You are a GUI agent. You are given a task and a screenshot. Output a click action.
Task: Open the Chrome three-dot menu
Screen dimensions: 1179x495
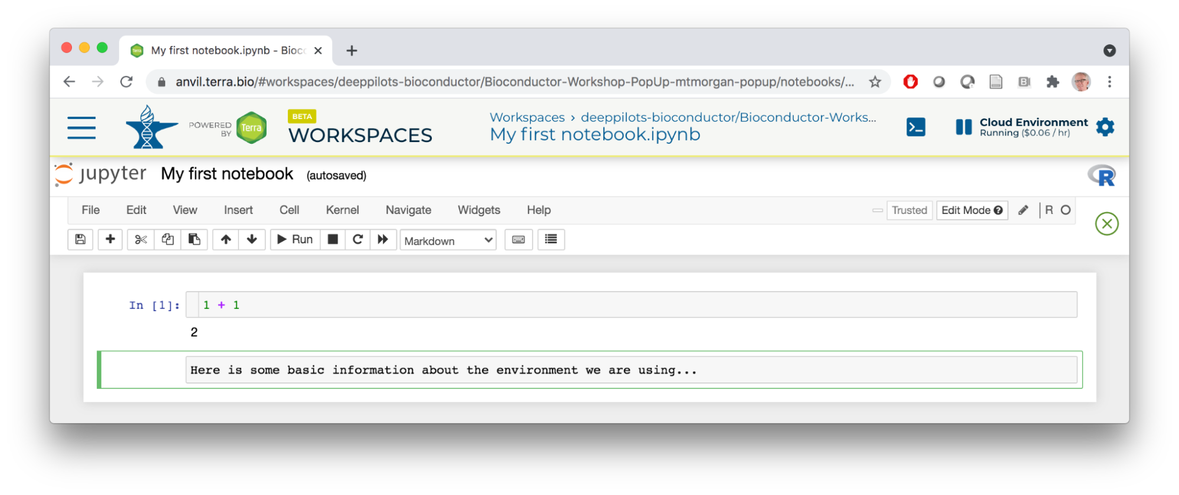tap(1109, 82)
